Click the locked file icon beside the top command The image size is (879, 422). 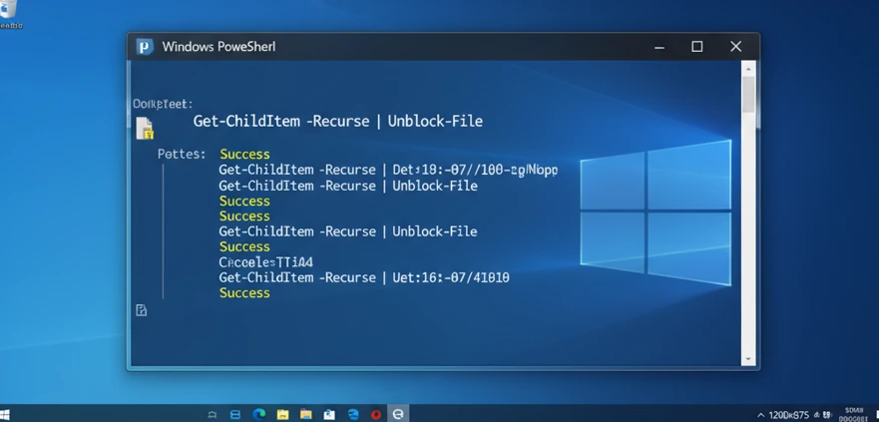click(x=144, y=128)
